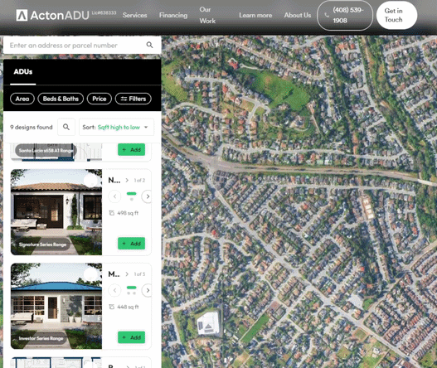Show next image of the 448 sq ft design
This screenshot has height=368, width=437.
pyautogui.click(x=148, y=290)
